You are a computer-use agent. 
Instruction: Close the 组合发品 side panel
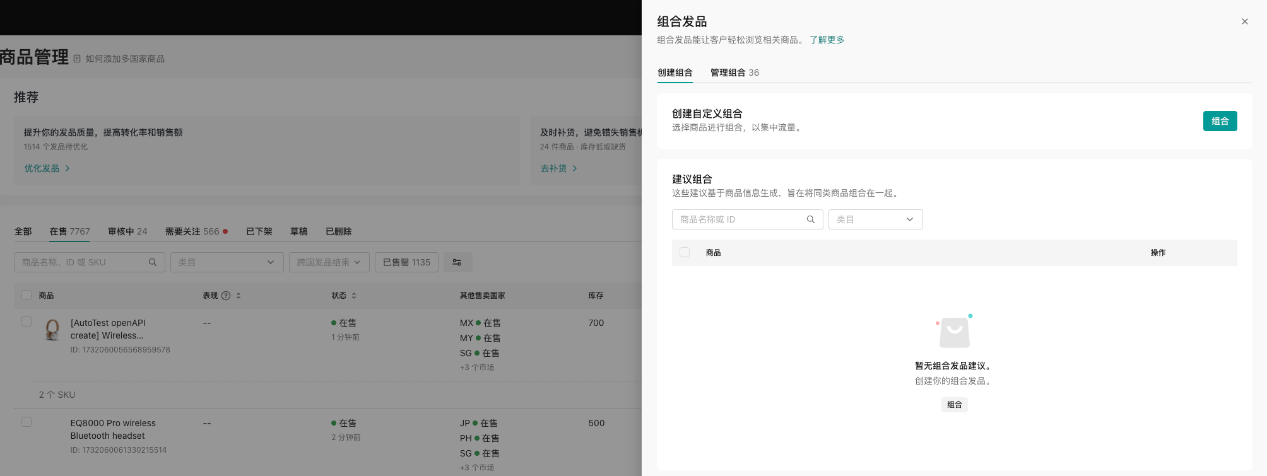coord(1244,21)
